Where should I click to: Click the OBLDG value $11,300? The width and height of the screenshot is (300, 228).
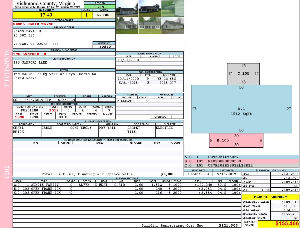point(291,206)
